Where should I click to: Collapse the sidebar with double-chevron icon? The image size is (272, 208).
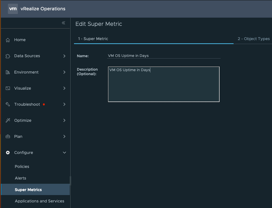coord(63,23)
